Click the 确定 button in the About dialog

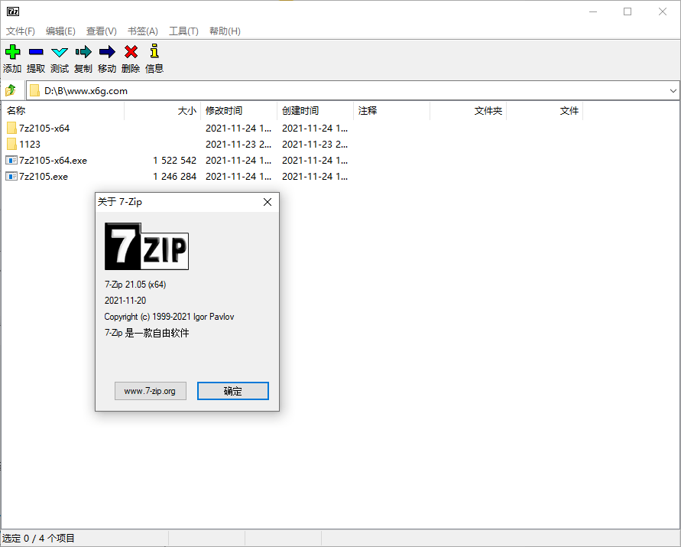(x=232, y=391)
